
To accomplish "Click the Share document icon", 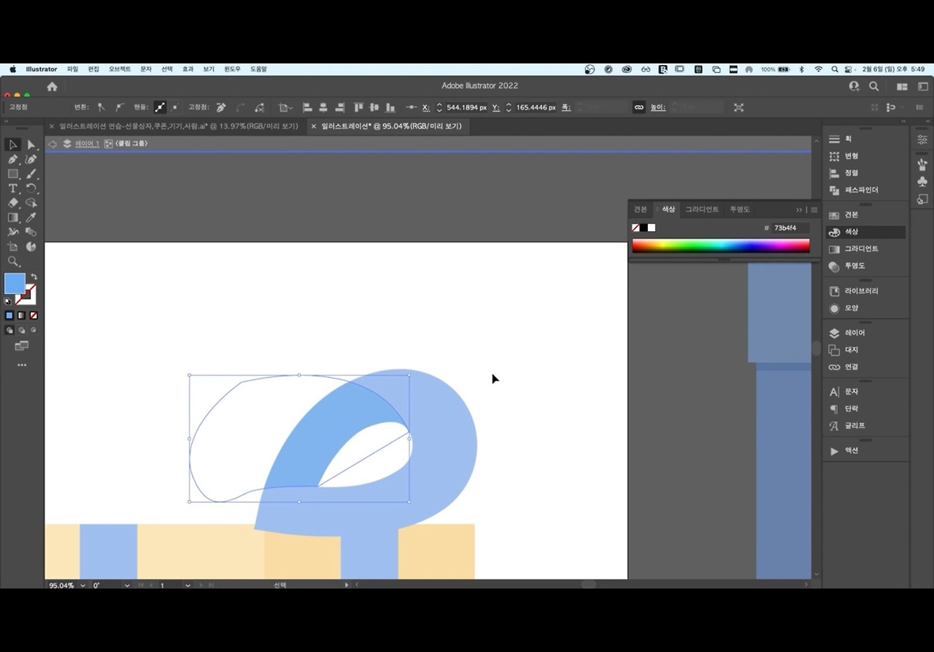I will click(854, 86).
